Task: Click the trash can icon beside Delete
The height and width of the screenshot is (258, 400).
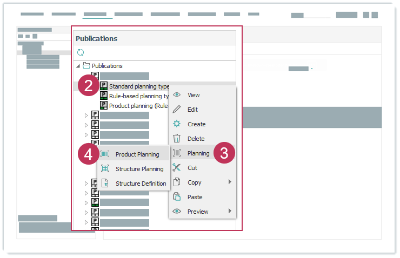Action: (176, 139)
